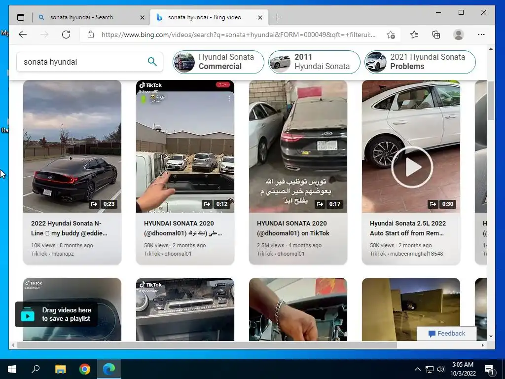505x379 pixels.
Task: Open volume control tray icon
Action: [441, 369]
